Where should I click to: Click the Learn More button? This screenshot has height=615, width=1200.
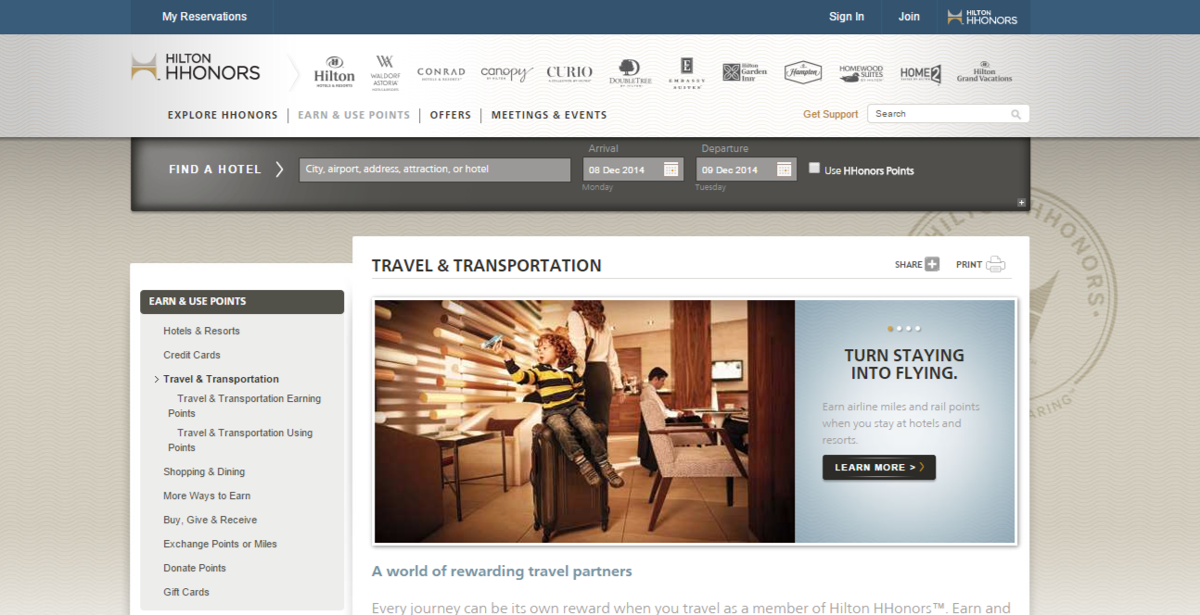(x=879, y=468)
